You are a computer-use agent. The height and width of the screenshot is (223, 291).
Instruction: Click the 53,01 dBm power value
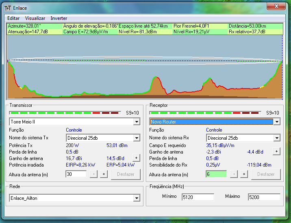point(117,145)
